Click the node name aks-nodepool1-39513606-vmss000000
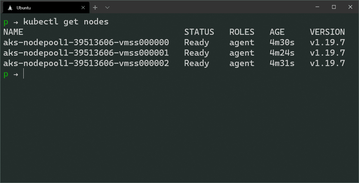Screen dimensions: 359x183 pyautogui.click(x=86, y=43)
